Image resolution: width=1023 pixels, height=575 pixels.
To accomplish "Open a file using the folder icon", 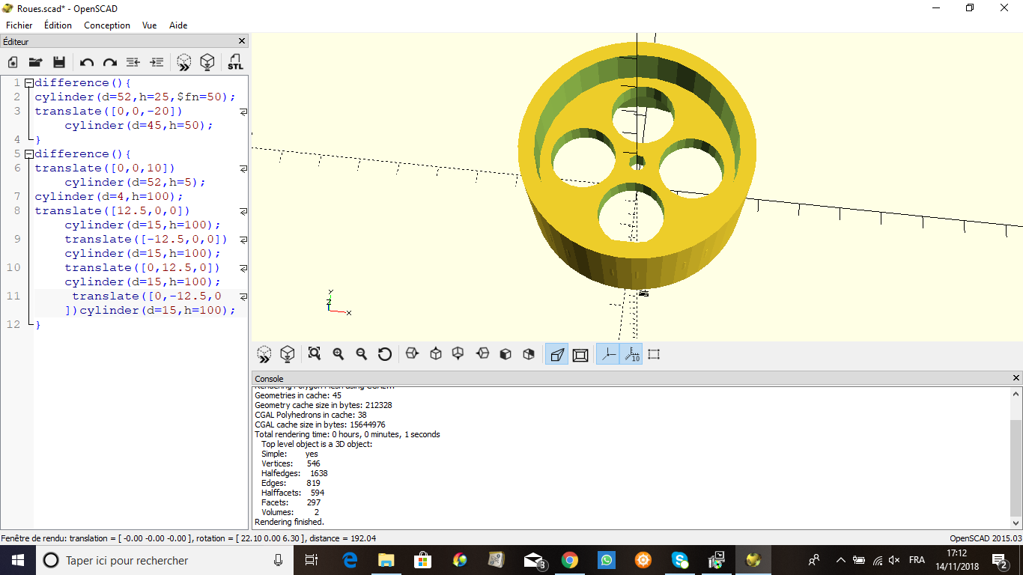I will click(35, 62).
